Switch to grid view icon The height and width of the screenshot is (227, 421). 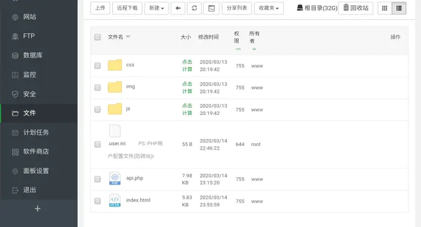click(384, 8)
